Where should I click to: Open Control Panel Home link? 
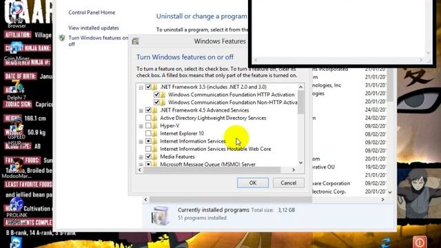[x=92, y=12]
